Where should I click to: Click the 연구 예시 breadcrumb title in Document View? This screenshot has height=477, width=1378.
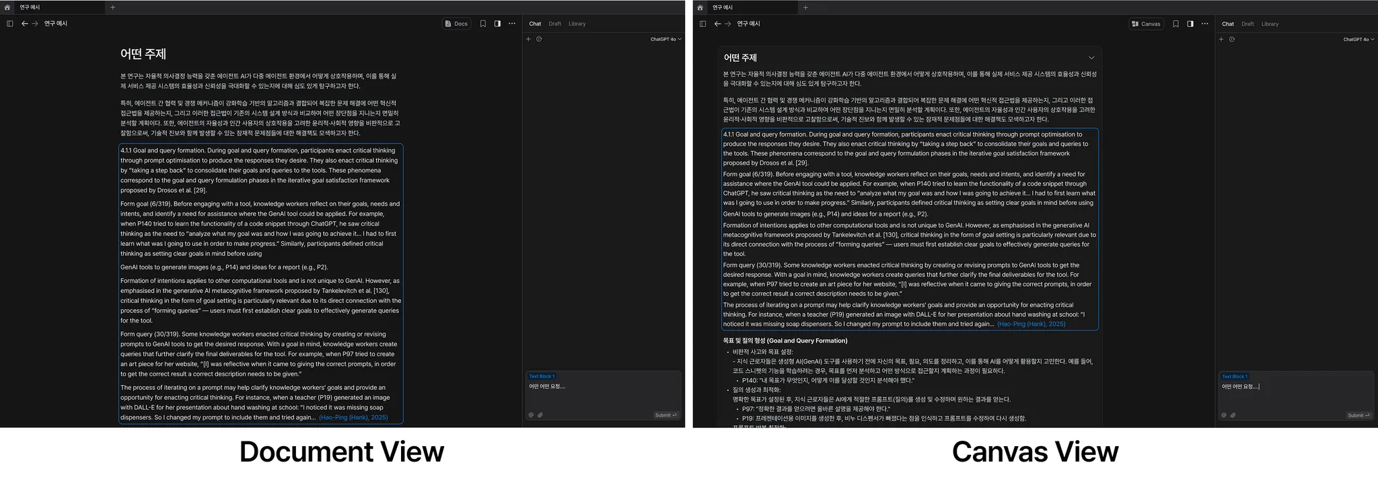(x=56, y=24)
